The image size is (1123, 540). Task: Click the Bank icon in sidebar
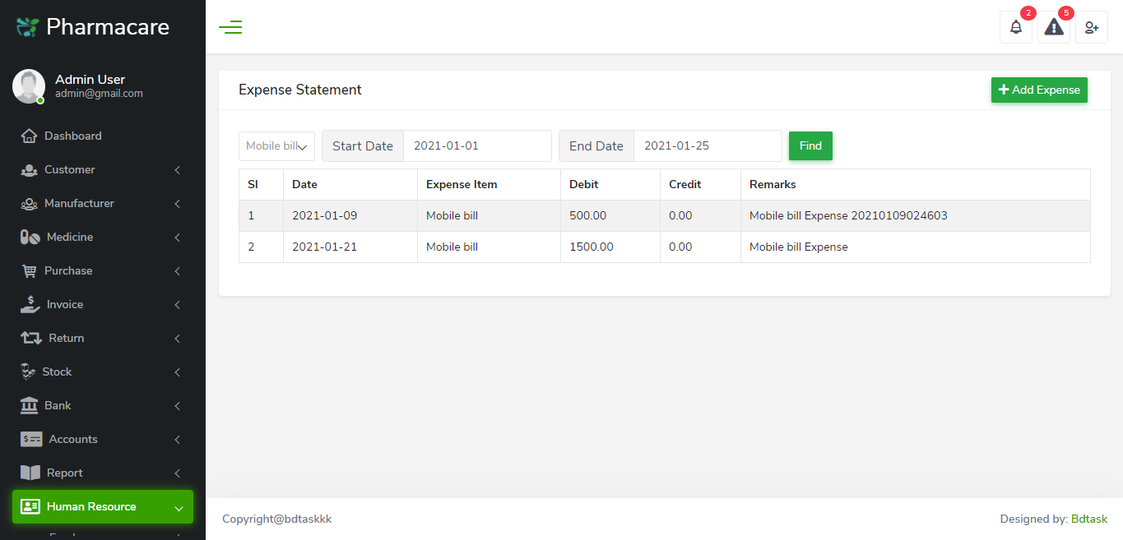pyautogui.click(x=30, y=405)
